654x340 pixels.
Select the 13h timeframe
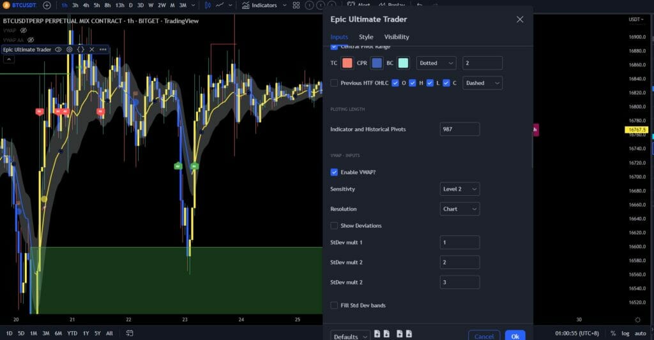[119, 5]
